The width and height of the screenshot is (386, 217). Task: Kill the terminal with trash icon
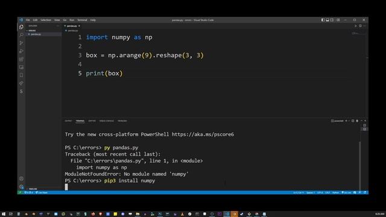(357, 121)
